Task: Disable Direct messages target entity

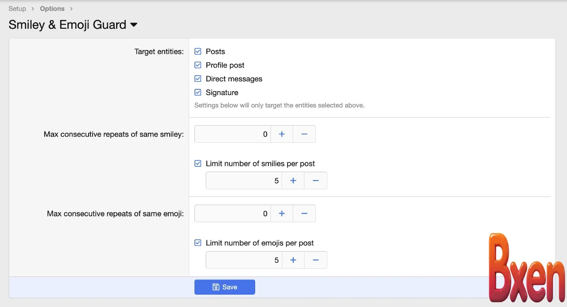Action: pos(198,79)
